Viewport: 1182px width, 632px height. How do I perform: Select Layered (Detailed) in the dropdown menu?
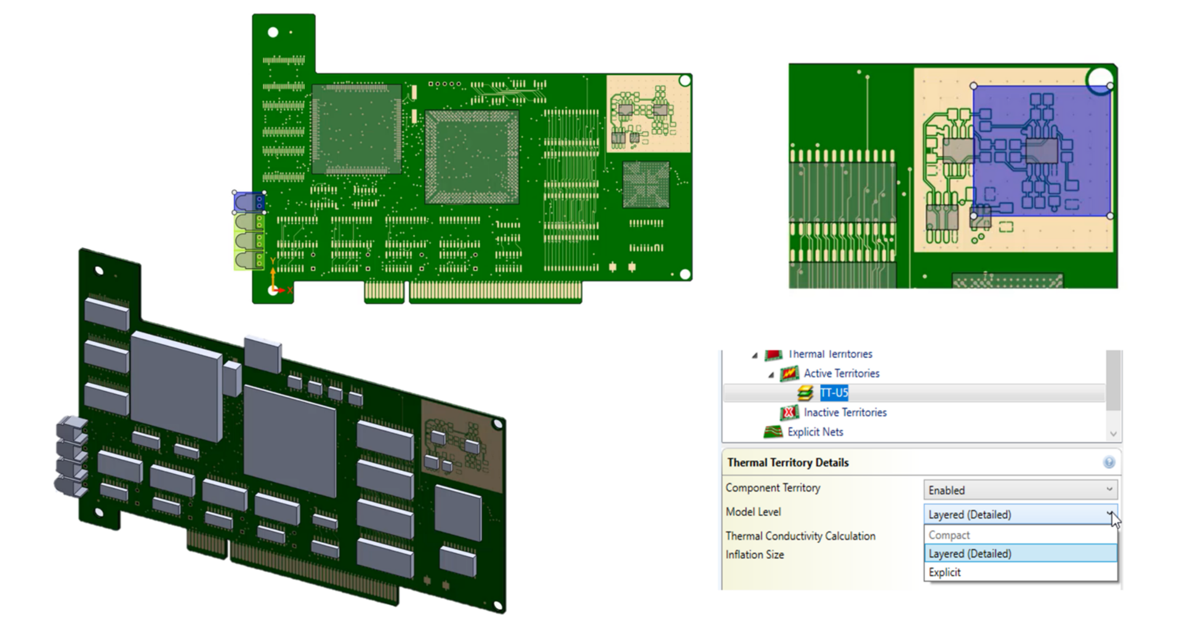[970, 553]
